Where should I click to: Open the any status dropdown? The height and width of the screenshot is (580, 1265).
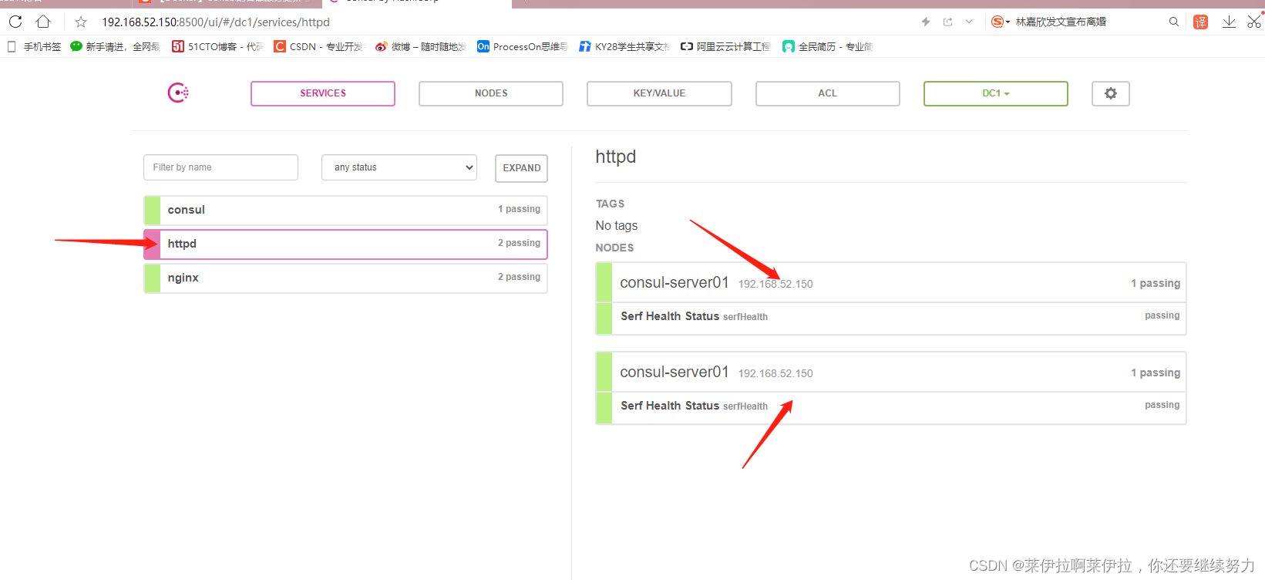point(399,167)
